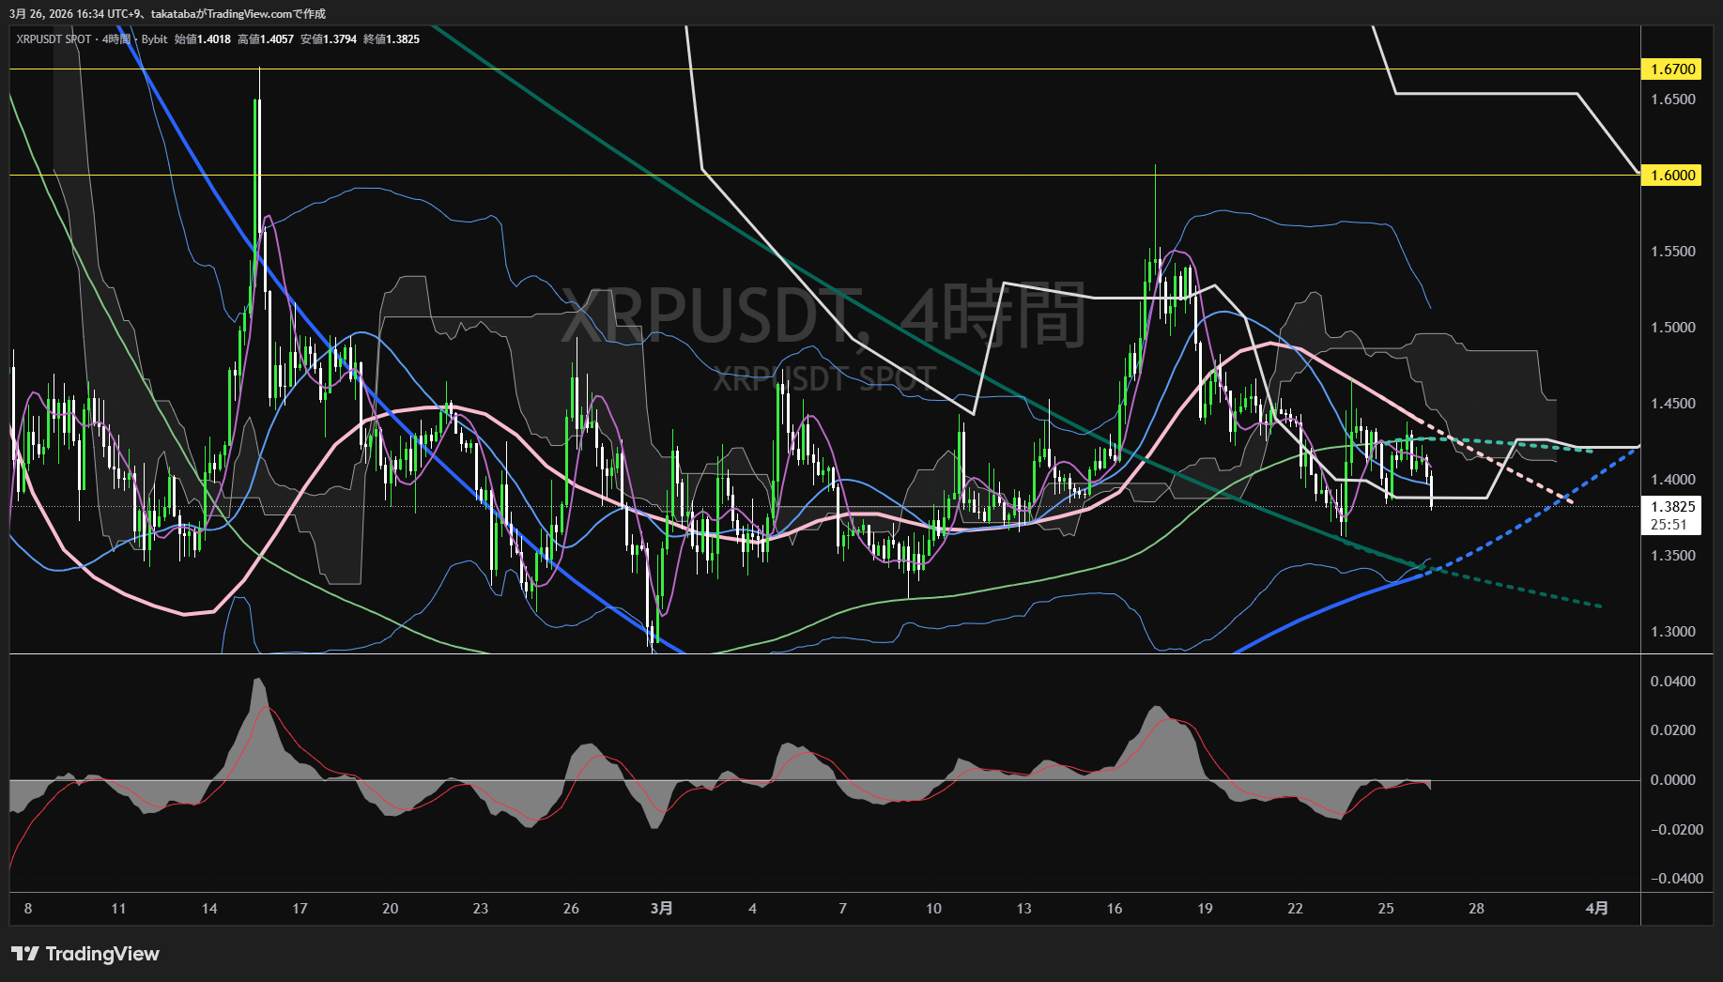This screenshot has height=982, width=1723.
Task: Click the −0.0400 indicator axis label
Action: (1675, 879)
